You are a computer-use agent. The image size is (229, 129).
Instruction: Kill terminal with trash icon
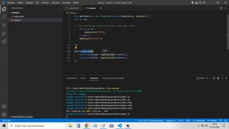(x=218, y=78)
